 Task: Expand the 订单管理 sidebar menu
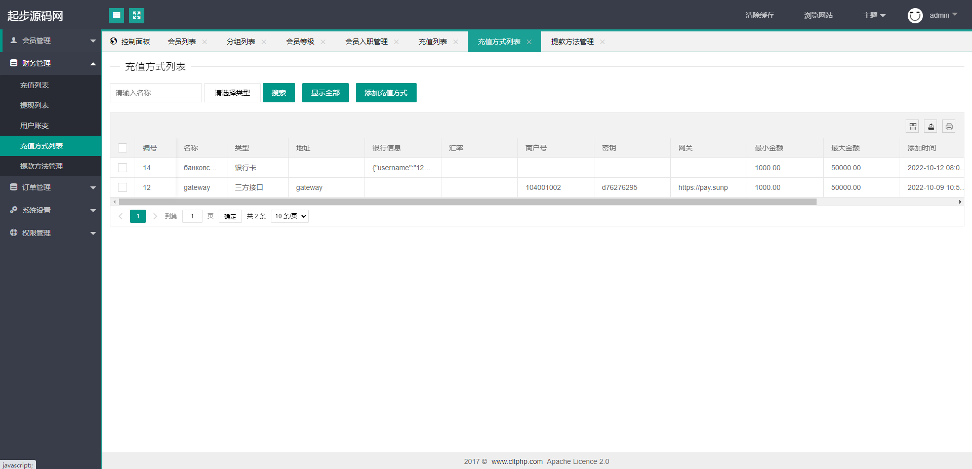point(51,187)
